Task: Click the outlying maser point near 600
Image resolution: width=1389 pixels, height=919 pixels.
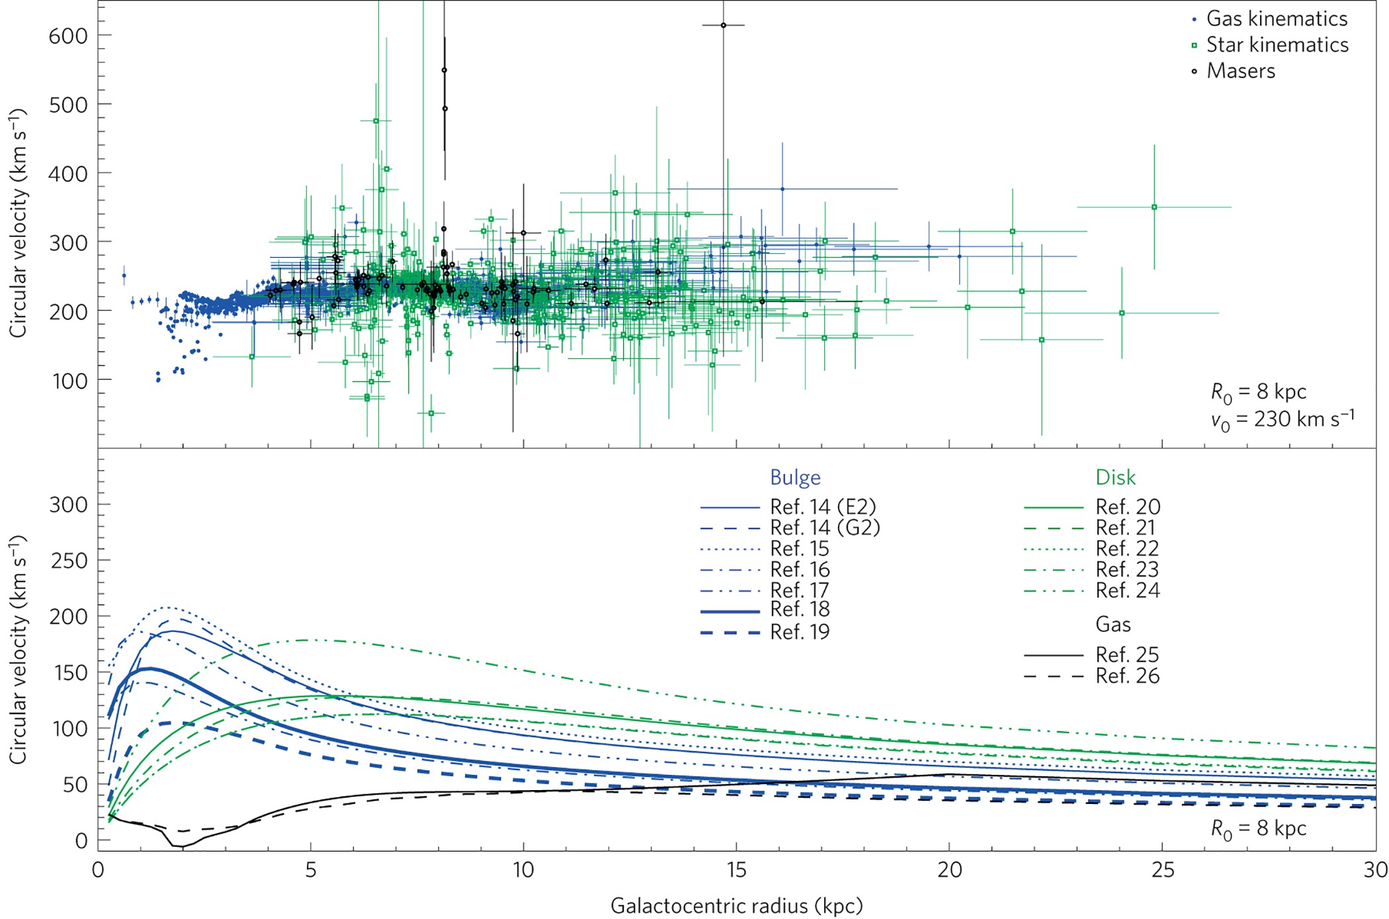Action: click(x=723, y=25)
